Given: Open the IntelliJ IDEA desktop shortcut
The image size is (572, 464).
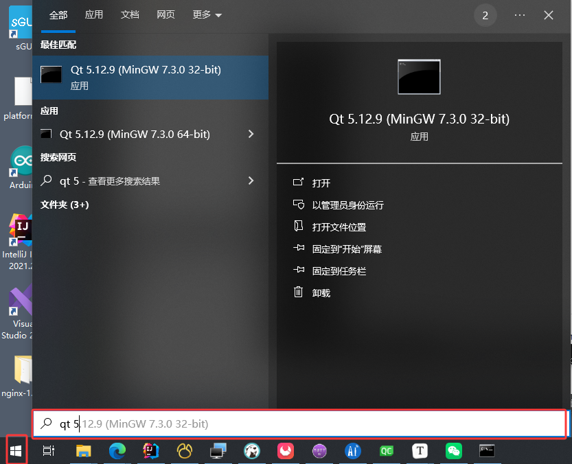Looking at the screenshot, I should point(19,242).
